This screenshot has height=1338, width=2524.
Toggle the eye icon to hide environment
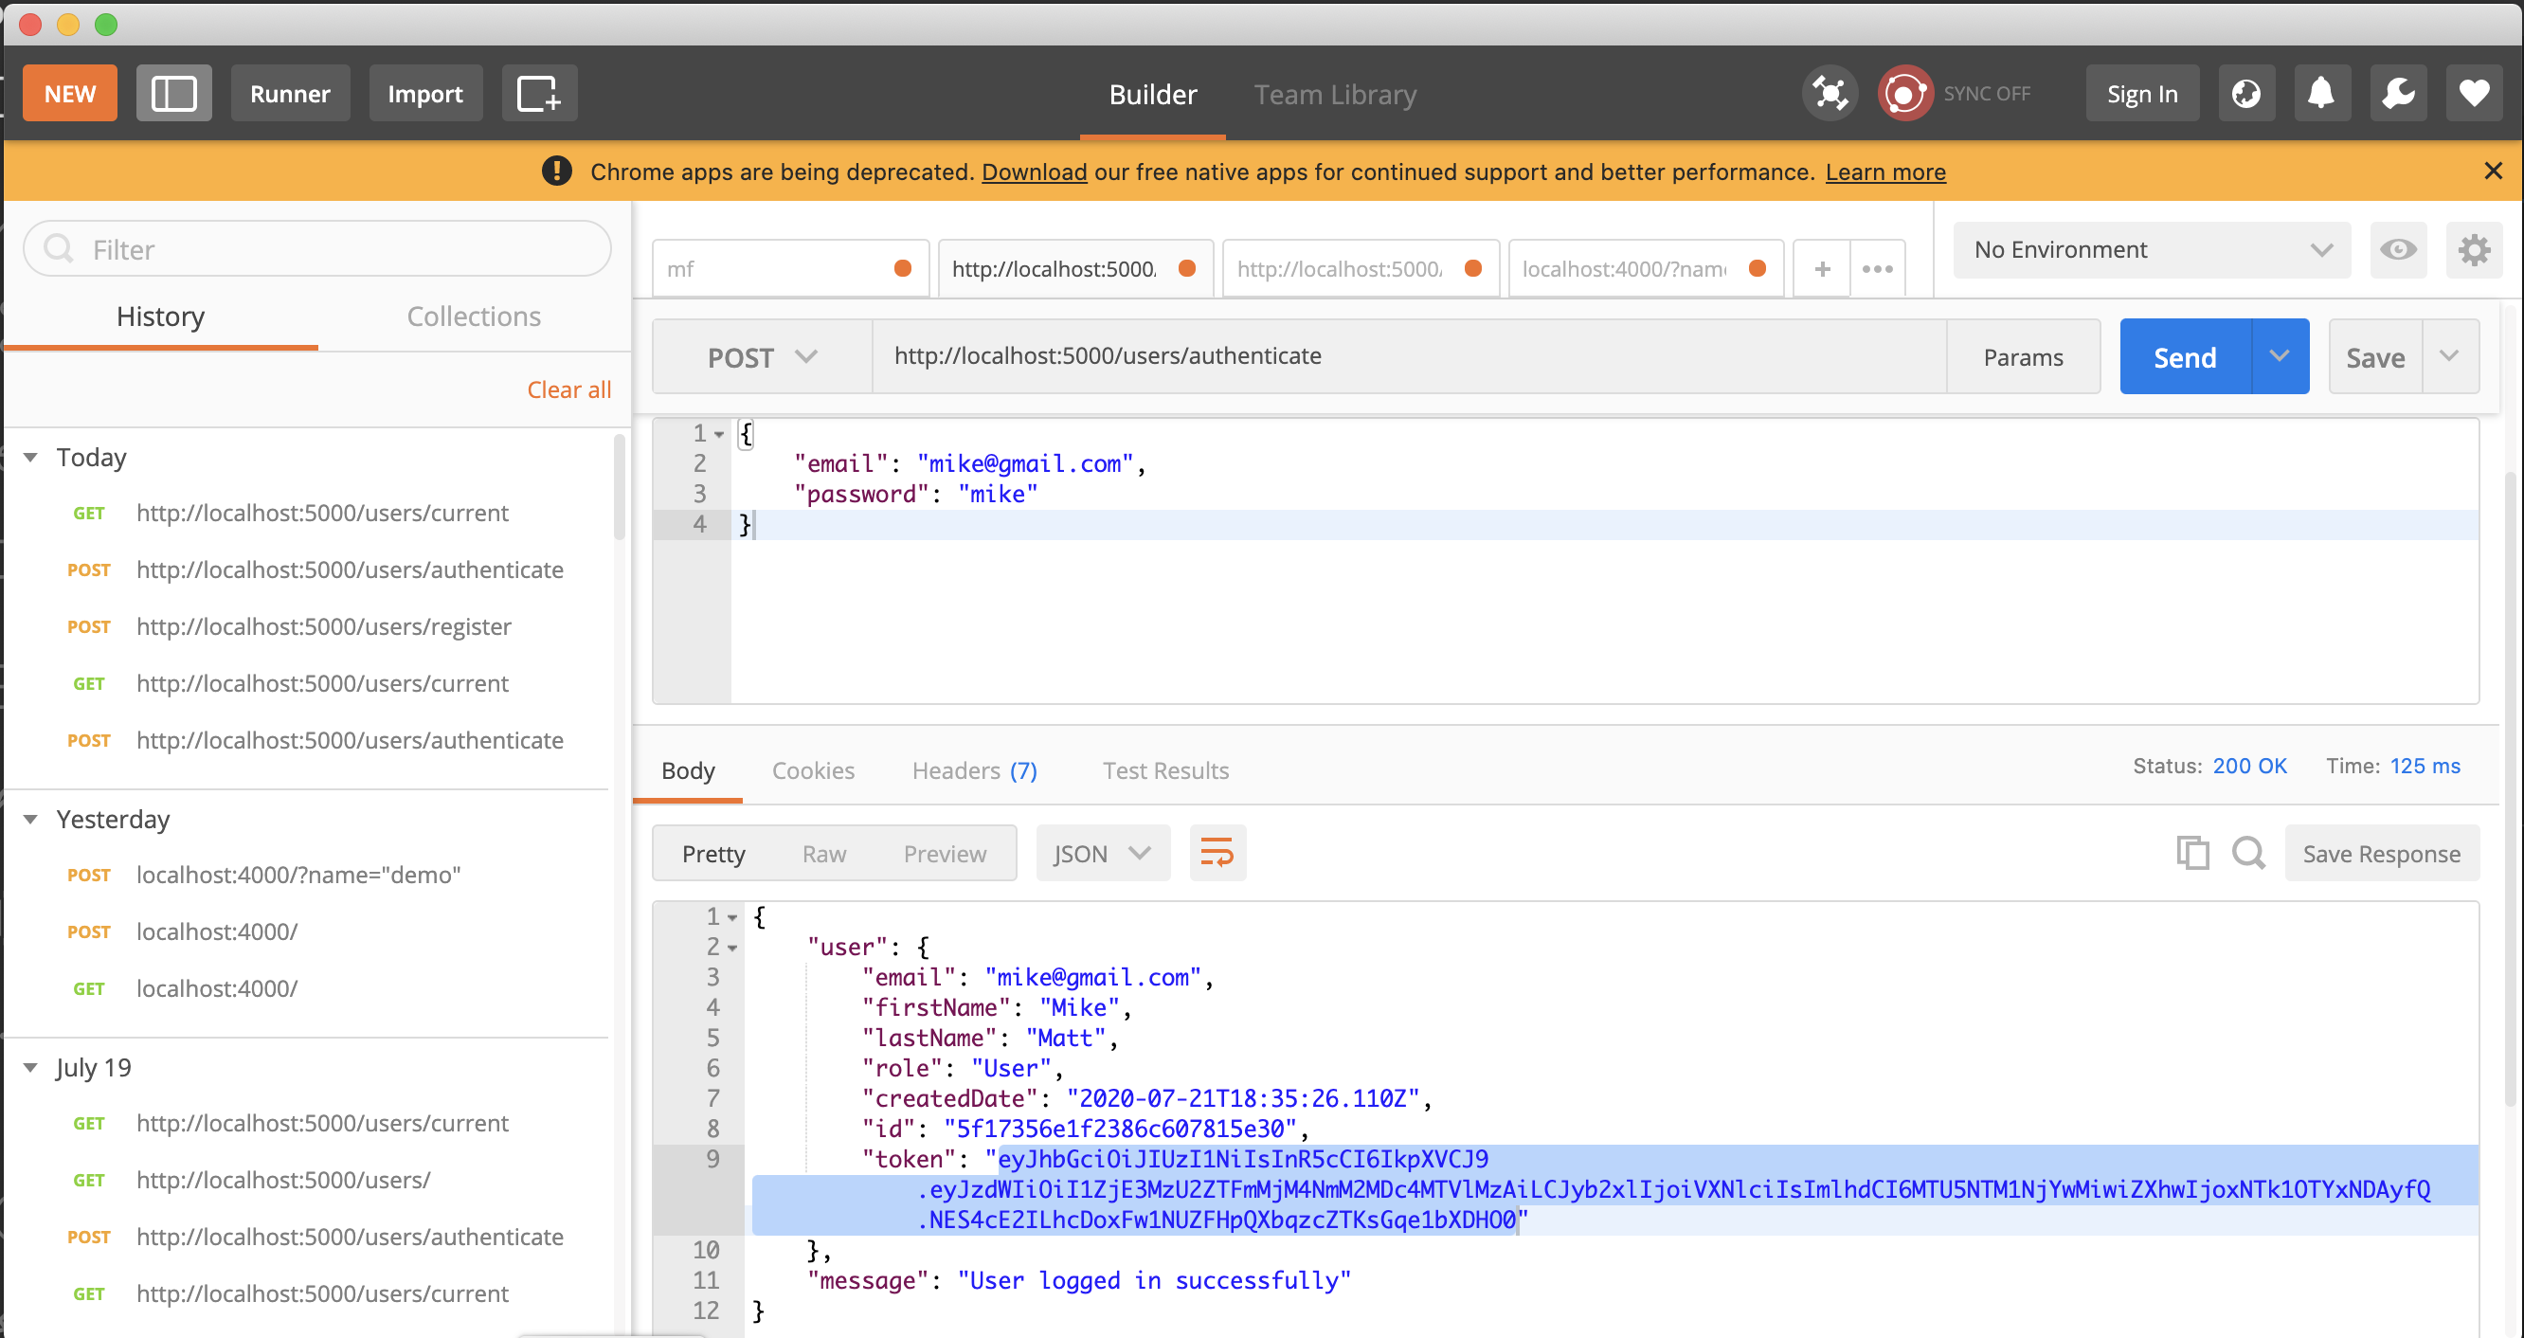tap(2399, 247)
